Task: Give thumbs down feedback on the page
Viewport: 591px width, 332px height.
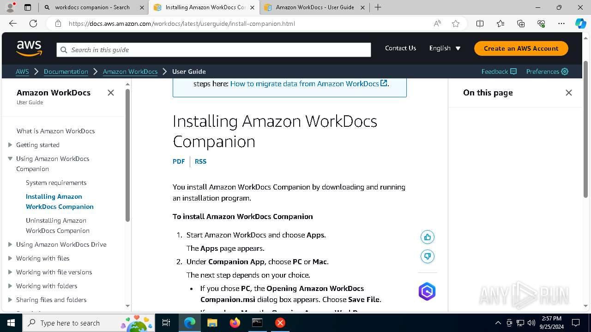Action: [428, 256]
